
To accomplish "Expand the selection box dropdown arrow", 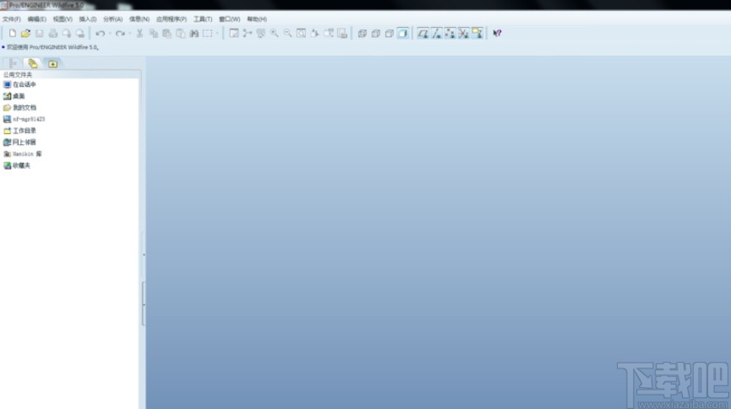I will coord(217,33).
